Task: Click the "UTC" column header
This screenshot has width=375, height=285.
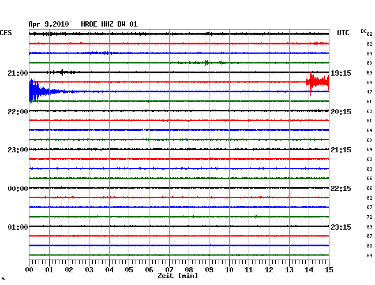Action: pyautogui.click(x=343, y=33)
